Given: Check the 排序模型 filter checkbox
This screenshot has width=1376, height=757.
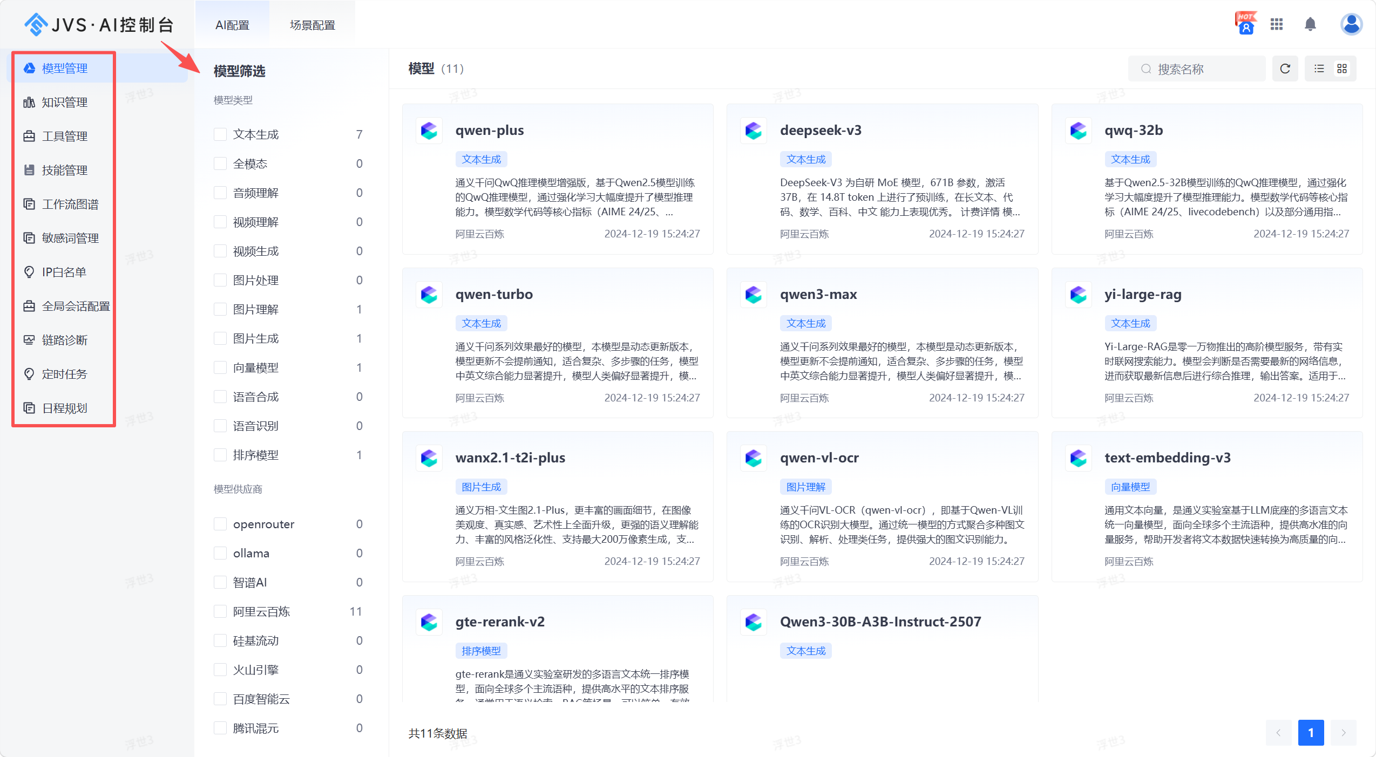Looking at the screenshot, I should pyautogui.click(x=220, y=455).
